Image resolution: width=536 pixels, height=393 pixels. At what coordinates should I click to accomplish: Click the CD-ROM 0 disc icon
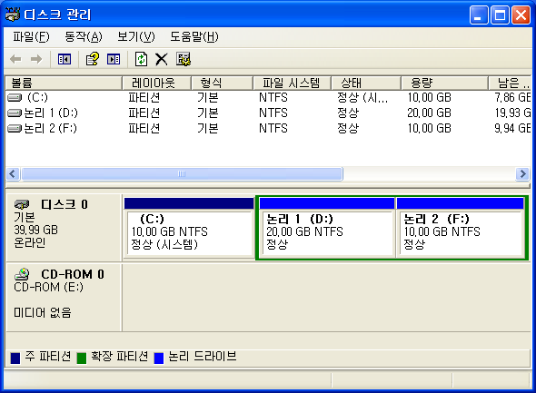tap(22, 274)
